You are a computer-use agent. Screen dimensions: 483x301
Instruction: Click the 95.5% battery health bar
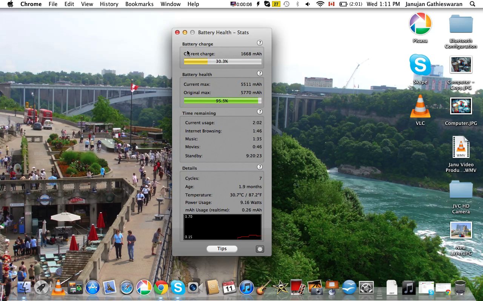pos(222,101)
